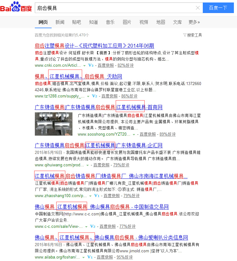Image resolution: width=237 pixels, height=261 pixels.
Task: Switch to the 视频 tab
Action: (144, 22)
